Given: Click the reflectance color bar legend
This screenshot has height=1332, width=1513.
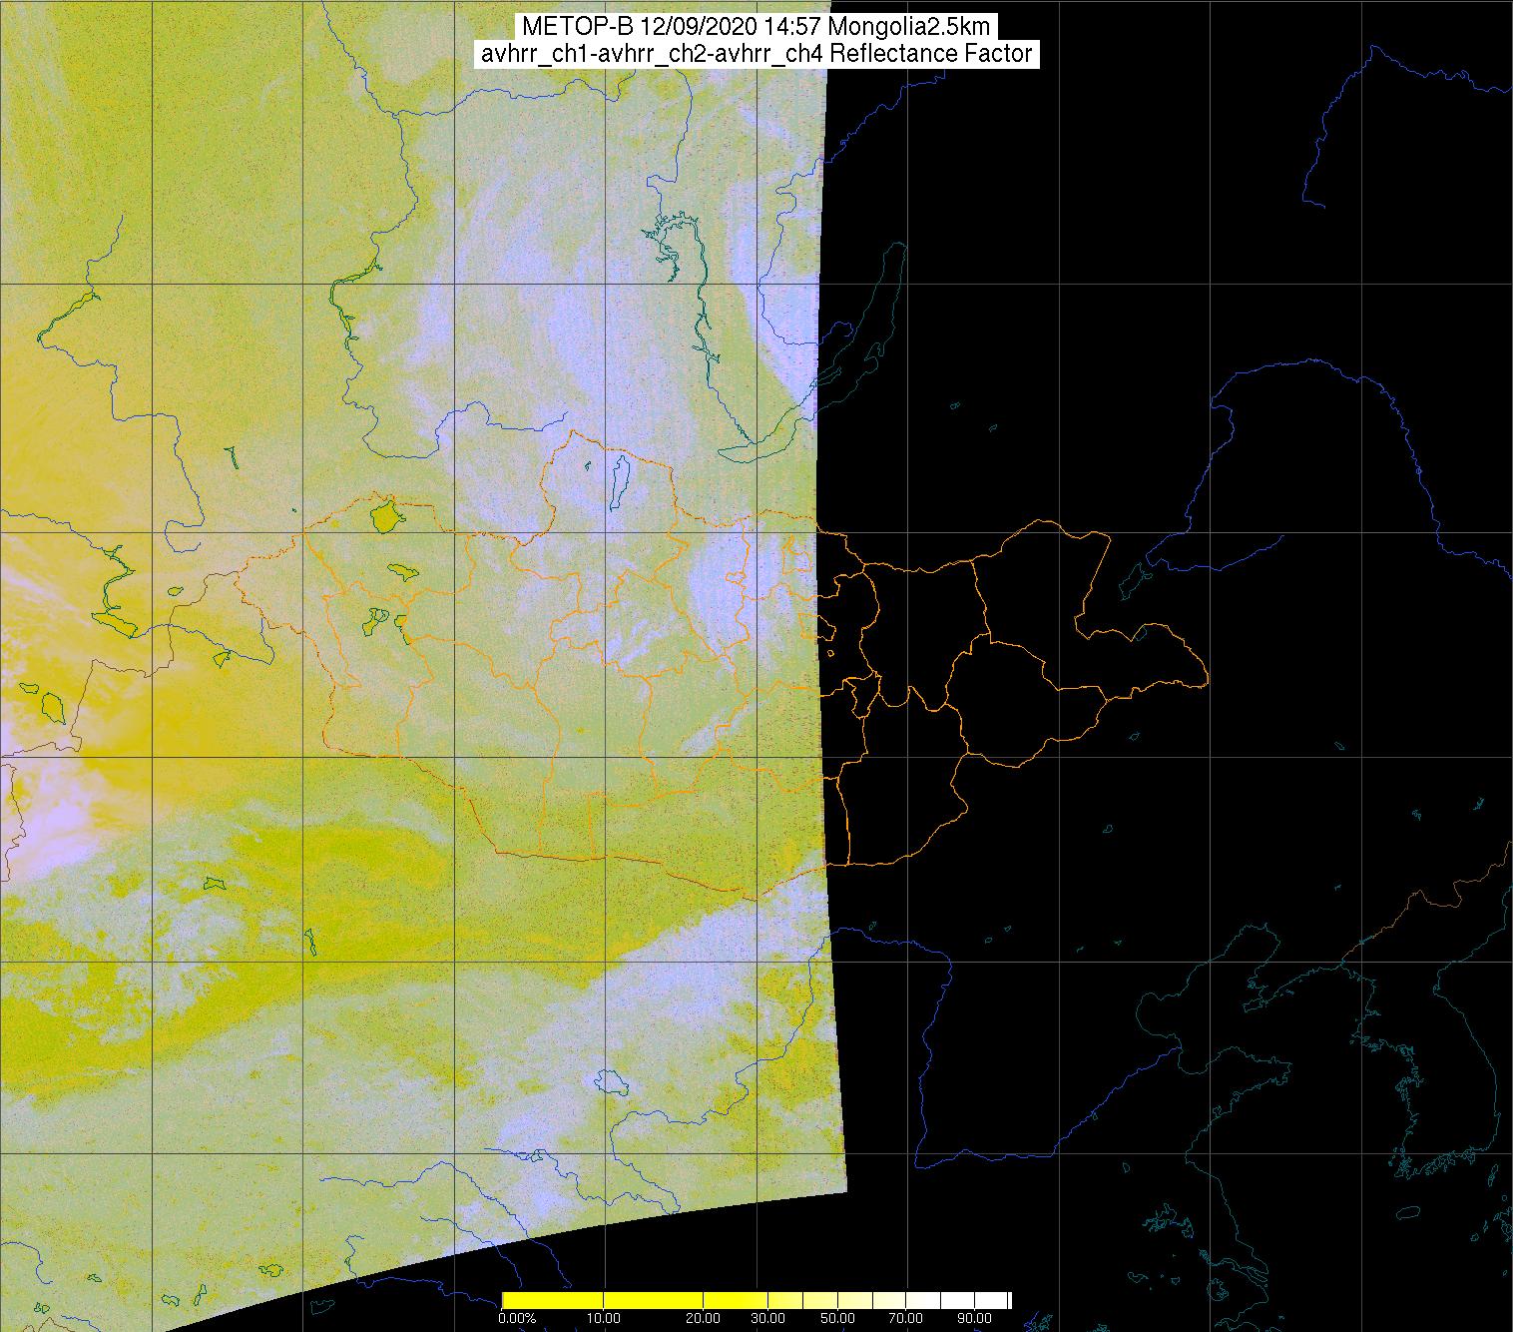Looking at the screenshot, I should pyautogui.click(x=756, y=1300).
